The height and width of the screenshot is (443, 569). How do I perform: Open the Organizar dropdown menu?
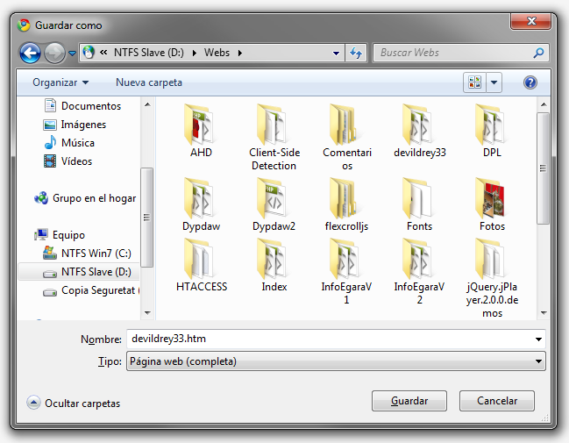(x=60, y=82)
